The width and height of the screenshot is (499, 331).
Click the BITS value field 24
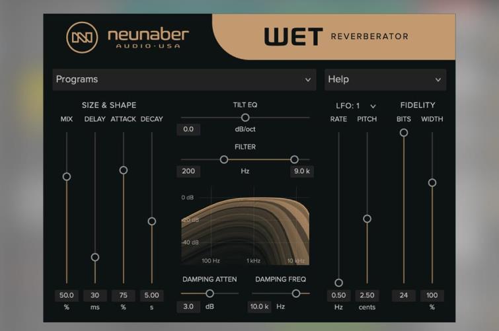(404, 295)
